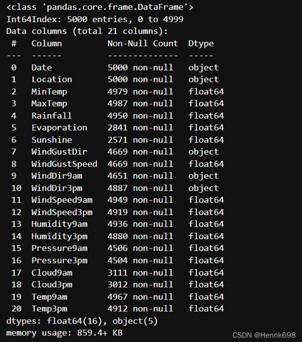This screenshot has width=302, height=342.
Task: Click the pandas DataFrame class line
Action: [x=100, y=7]
